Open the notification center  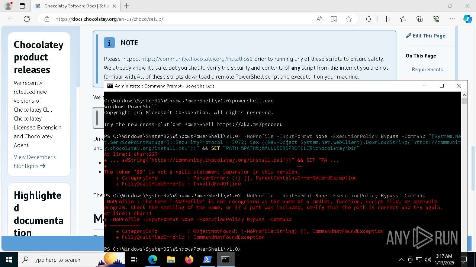point(464,260)
